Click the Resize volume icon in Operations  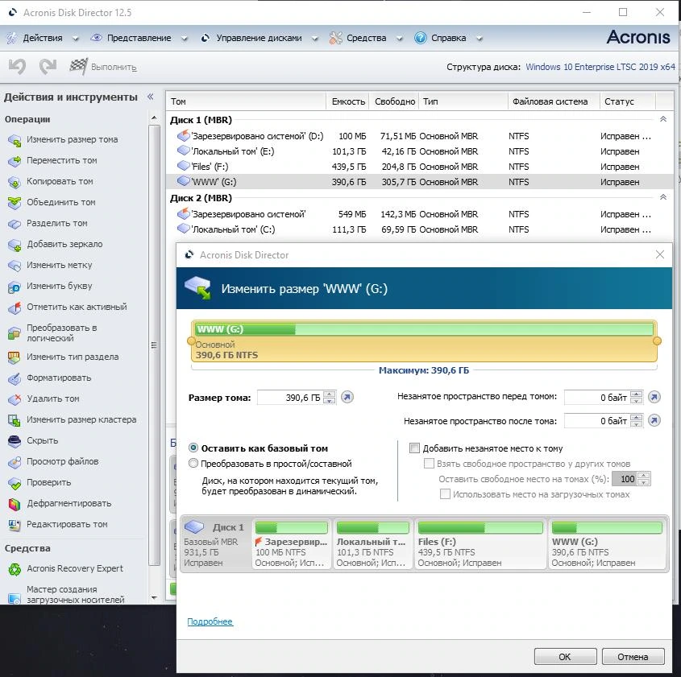(x=15, y=140)
